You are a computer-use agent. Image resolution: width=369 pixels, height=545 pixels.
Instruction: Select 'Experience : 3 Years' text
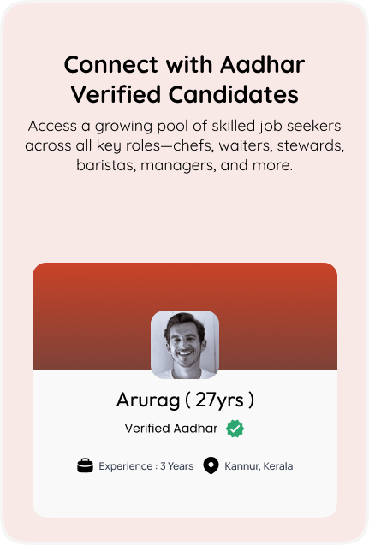click(146, 465)
